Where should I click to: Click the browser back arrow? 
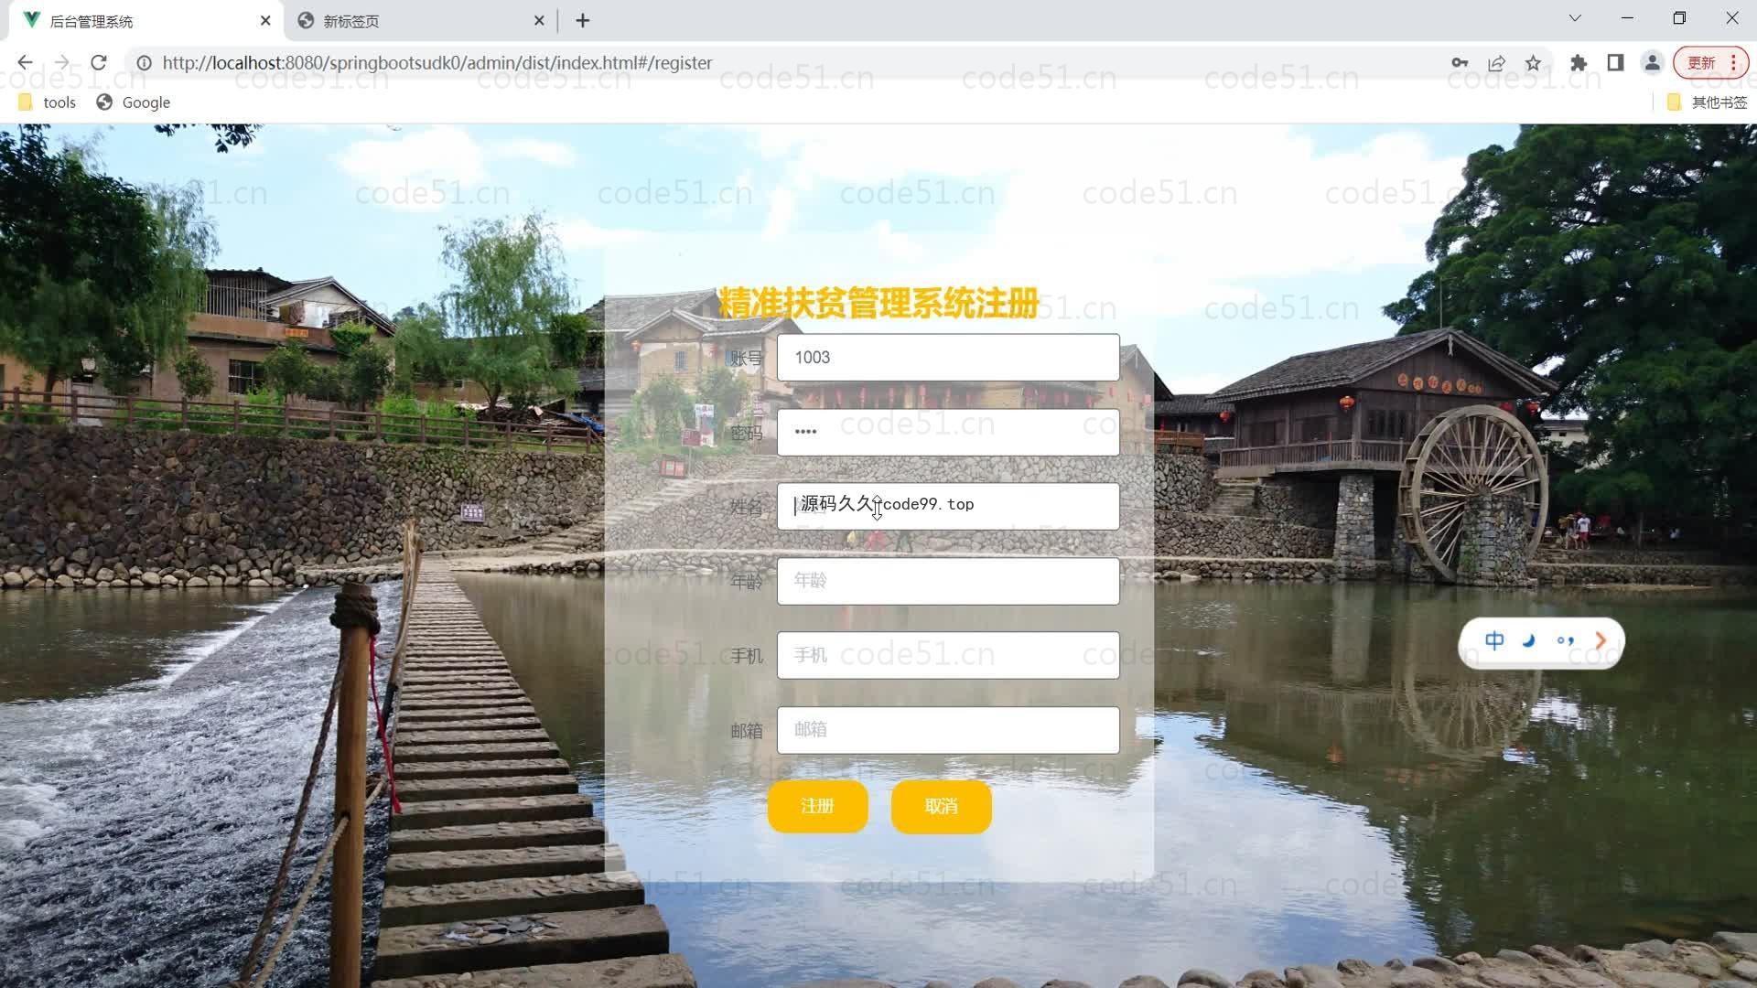click(25, 62)
